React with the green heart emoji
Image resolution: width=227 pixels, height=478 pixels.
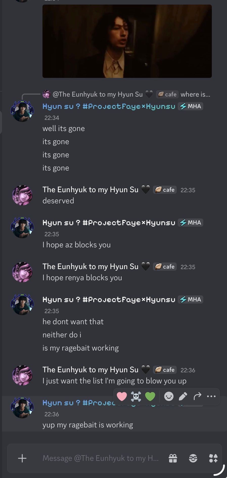(x=150, y=396)
